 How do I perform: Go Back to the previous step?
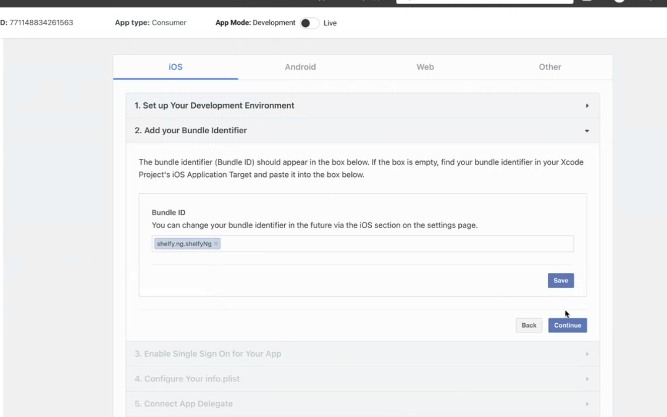[529, 325]
